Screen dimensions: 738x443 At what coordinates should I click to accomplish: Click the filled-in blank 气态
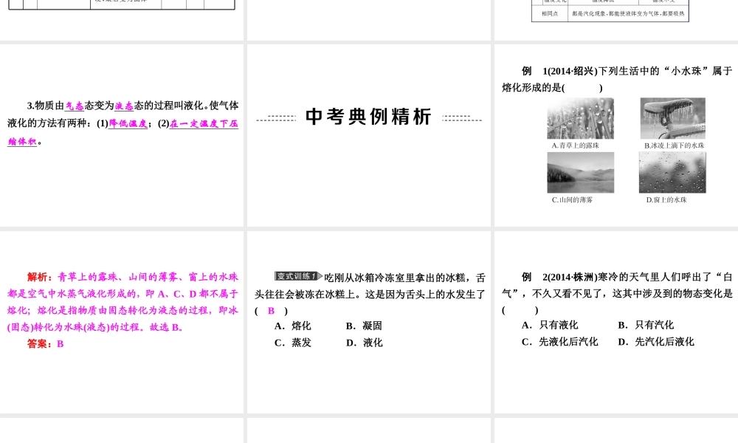pos(75,106)
